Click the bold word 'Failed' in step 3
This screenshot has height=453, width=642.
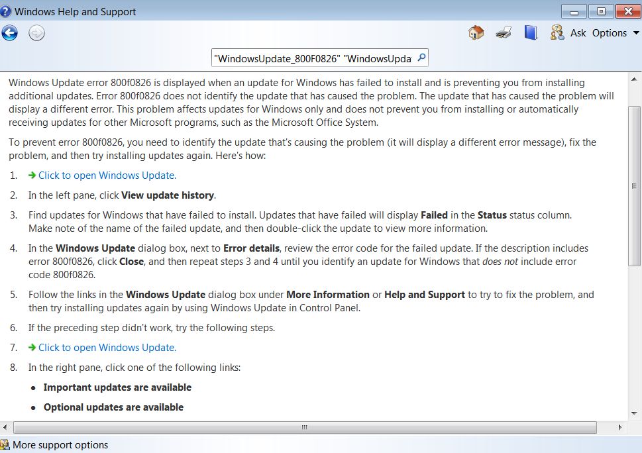pyautogui.click(x=434, y=215)
